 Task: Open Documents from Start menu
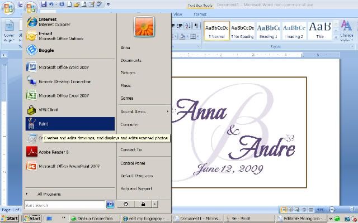131,60
